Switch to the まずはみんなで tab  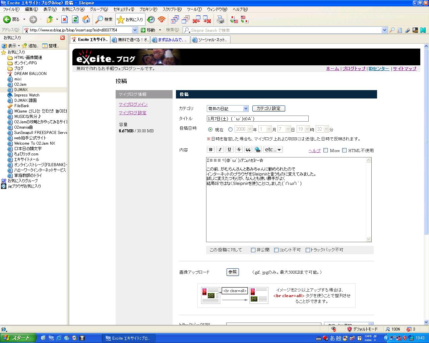[x=170, y=40]
